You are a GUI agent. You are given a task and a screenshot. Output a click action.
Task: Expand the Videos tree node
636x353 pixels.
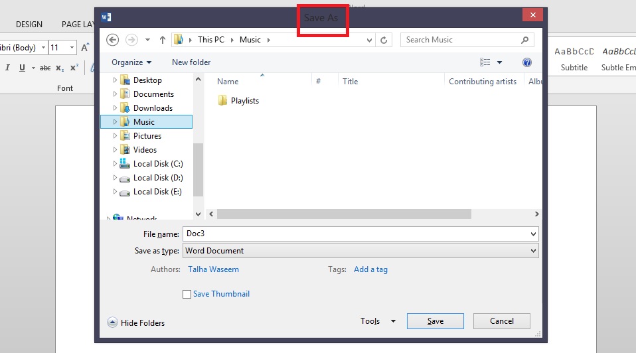coord(115,149)
